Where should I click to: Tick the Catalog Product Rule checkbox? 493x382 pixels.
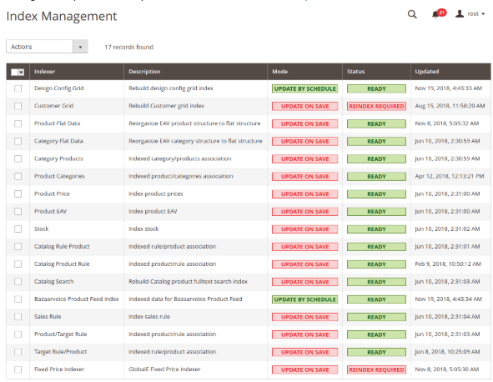click(18, 264)
